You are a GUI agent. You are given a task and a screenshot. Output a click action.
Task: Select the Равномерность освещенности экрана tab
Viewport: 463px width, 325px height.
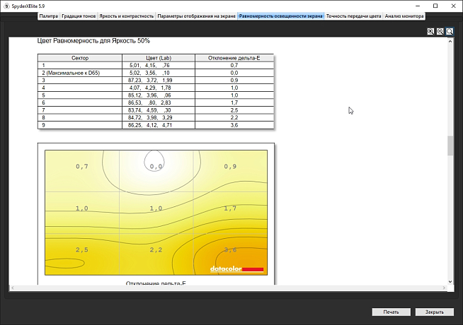click(x=281, y=15)
